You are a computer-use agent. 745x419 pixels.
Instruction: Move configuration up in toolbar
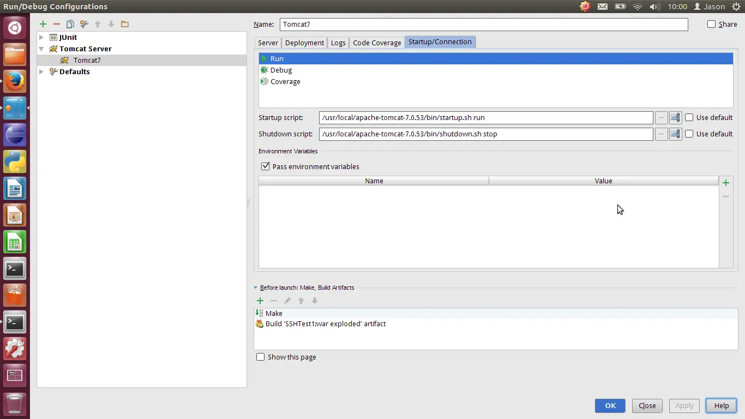tap(98, 24)
